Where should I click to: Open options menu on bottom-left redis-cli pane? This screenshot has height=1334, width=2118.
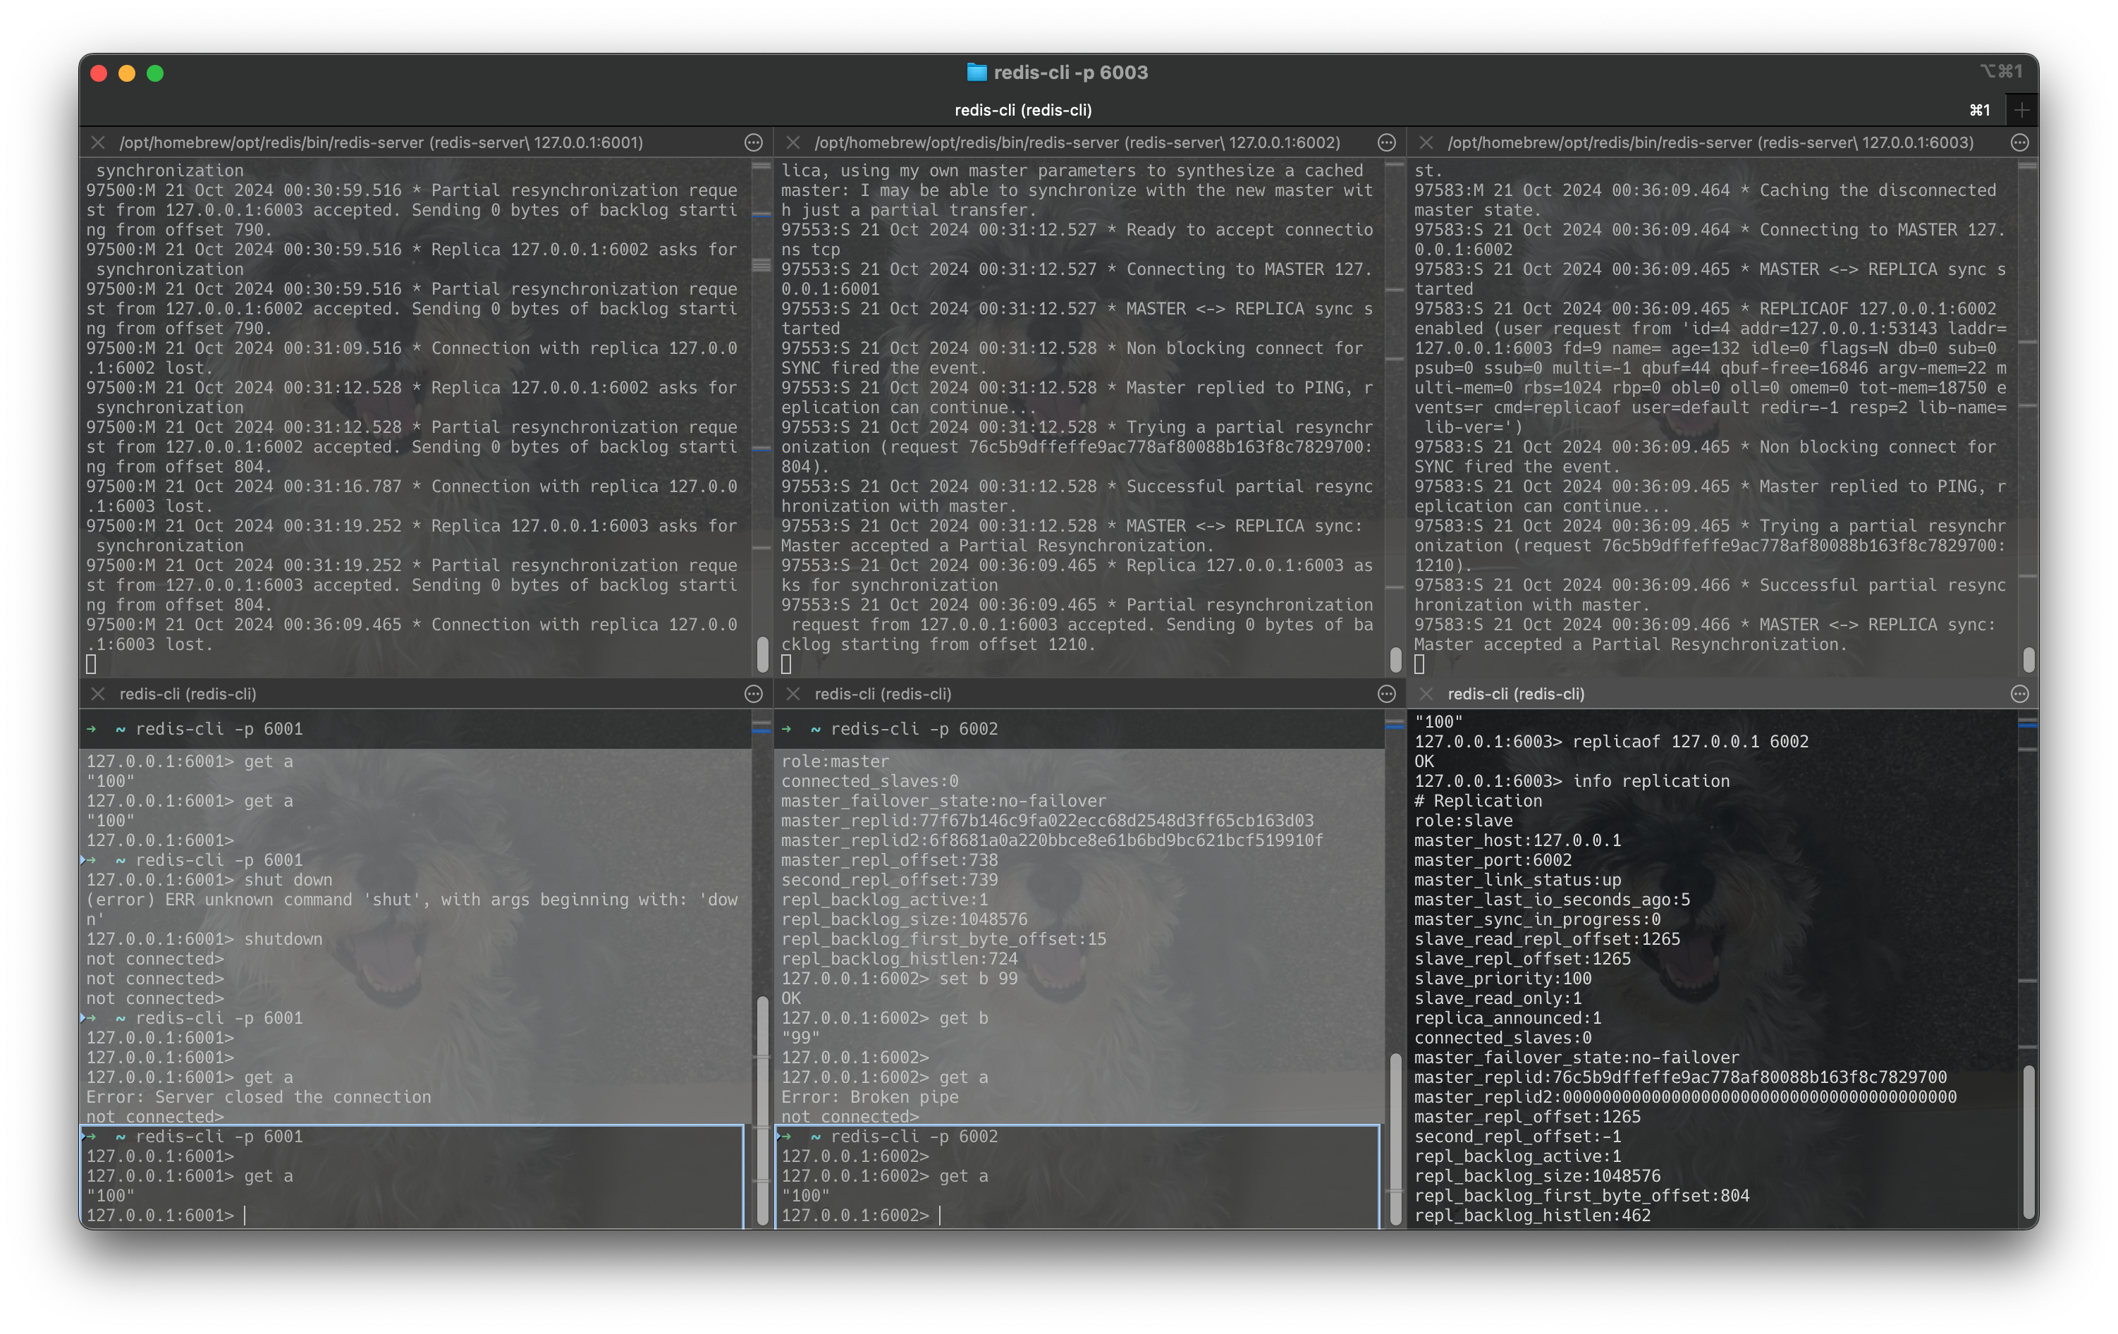pos(754,694)
